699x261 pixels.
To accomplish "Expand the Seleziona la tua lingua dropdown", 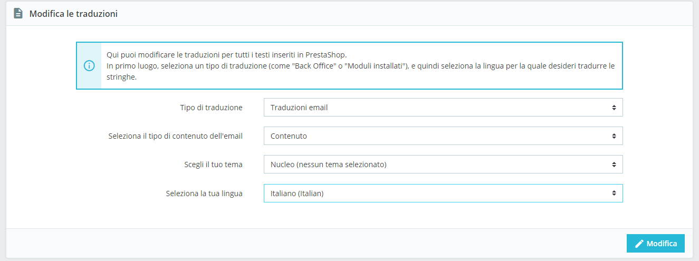I will (x=443, y=194).
